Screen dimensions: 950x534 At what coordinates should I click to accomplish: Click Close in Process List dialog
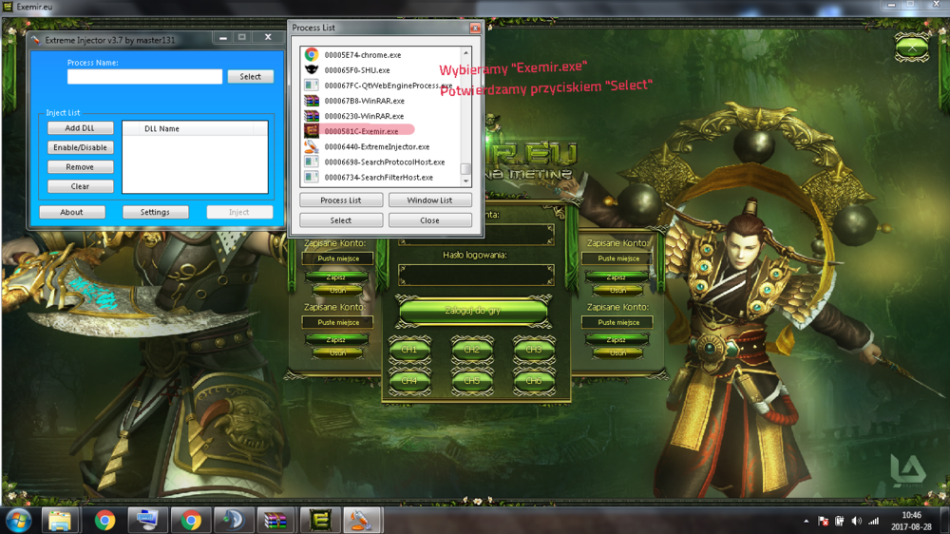coord(429,220)
